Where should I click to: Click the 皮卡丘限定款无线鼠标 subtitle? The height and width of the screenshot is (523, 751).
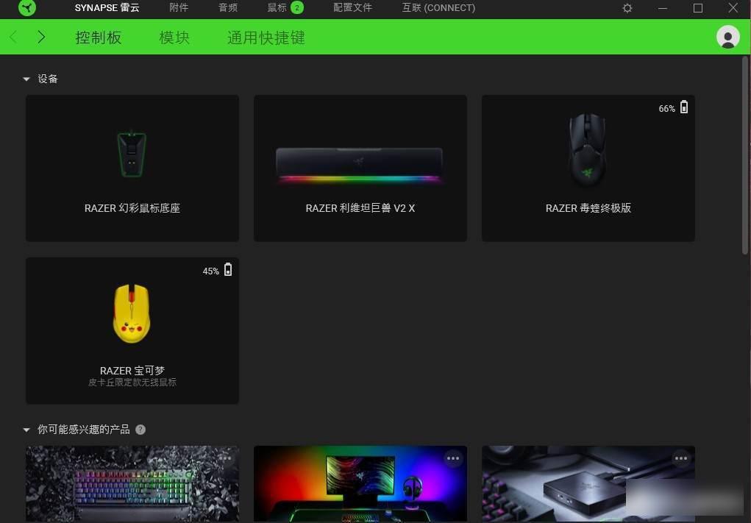click(x=132, y=383)
